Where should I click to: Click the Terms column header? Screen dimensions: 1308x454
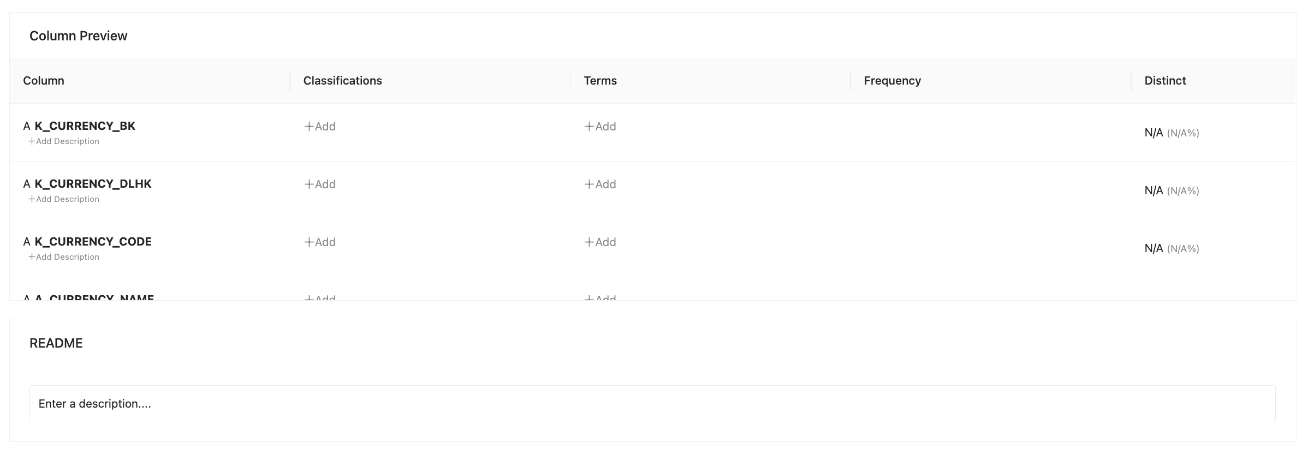pyautogui.click(x=601, y=81)
